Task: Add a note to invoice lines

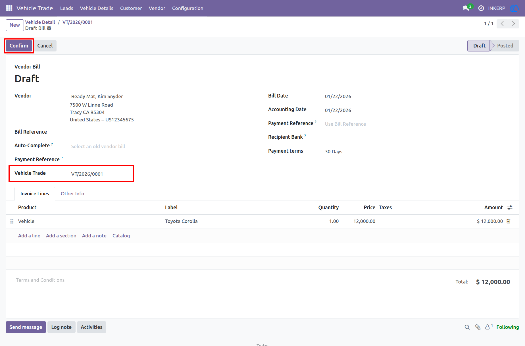Action: tap(94, 236)
